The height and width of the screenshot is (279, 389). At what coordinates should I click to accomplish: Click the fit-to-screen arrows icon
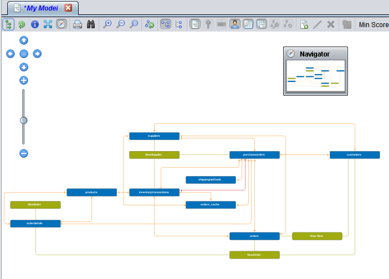point(48,24)
